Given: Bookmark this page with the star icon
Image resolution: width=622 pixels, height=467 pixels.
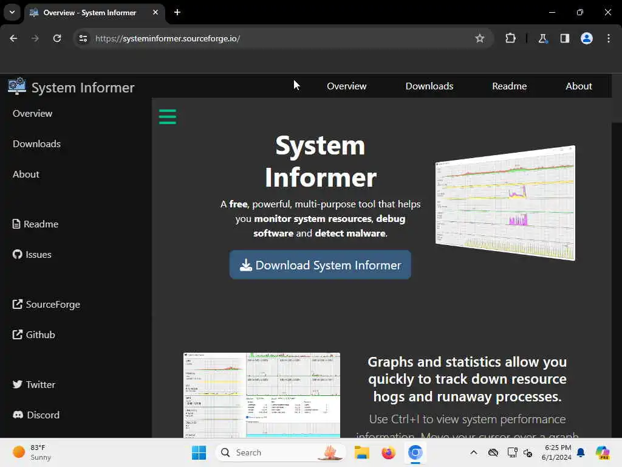Looking at the screenshot, I should point(480,38).
